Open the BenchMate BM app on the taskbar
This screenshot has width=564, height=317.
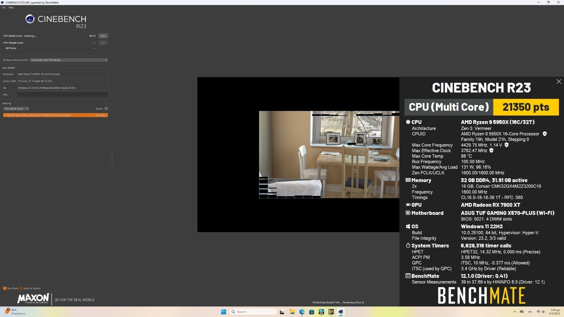tap(331, 312)
